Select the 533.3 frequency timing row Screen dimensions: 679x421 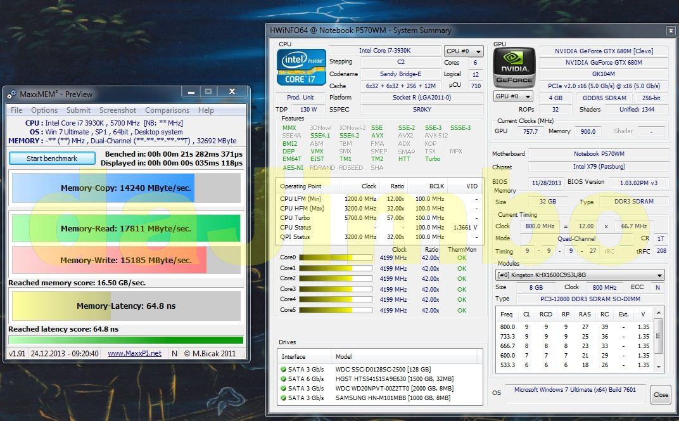574,365
